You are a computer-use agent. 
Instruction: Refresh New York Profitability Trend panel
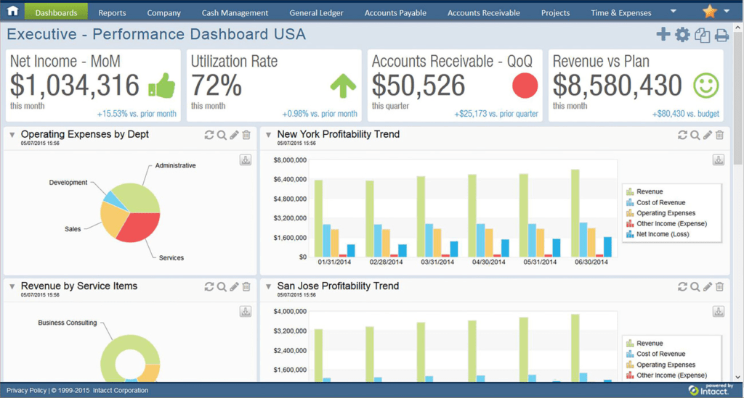pos(682,135)
